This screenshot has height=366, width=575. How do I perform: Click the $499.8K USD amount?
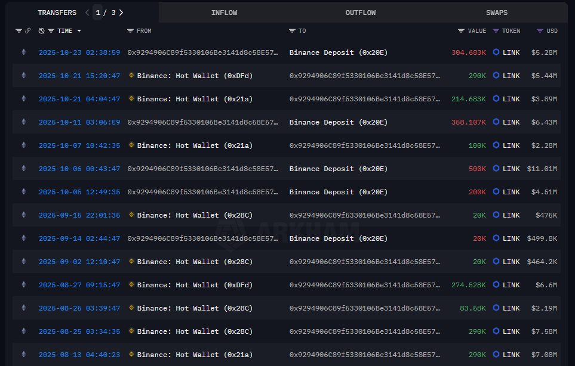[542, 238]
